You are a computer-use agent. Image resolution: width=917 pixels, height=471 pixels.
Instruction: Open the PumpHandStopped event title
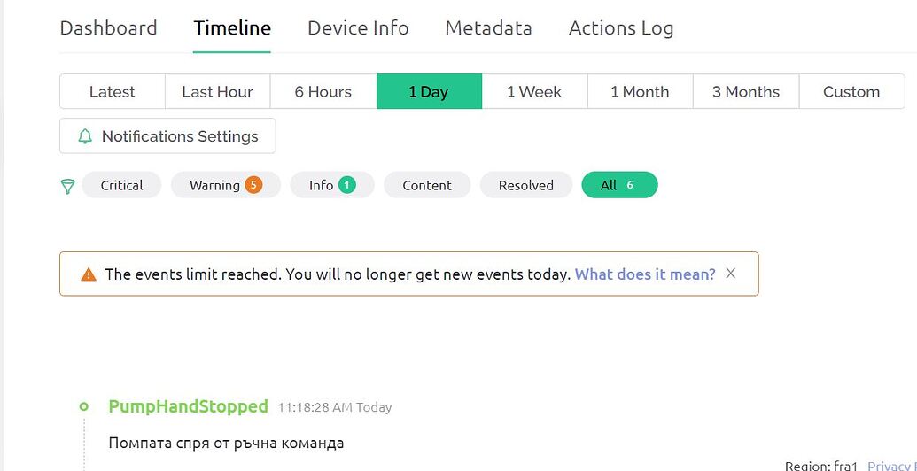point(189,406)
